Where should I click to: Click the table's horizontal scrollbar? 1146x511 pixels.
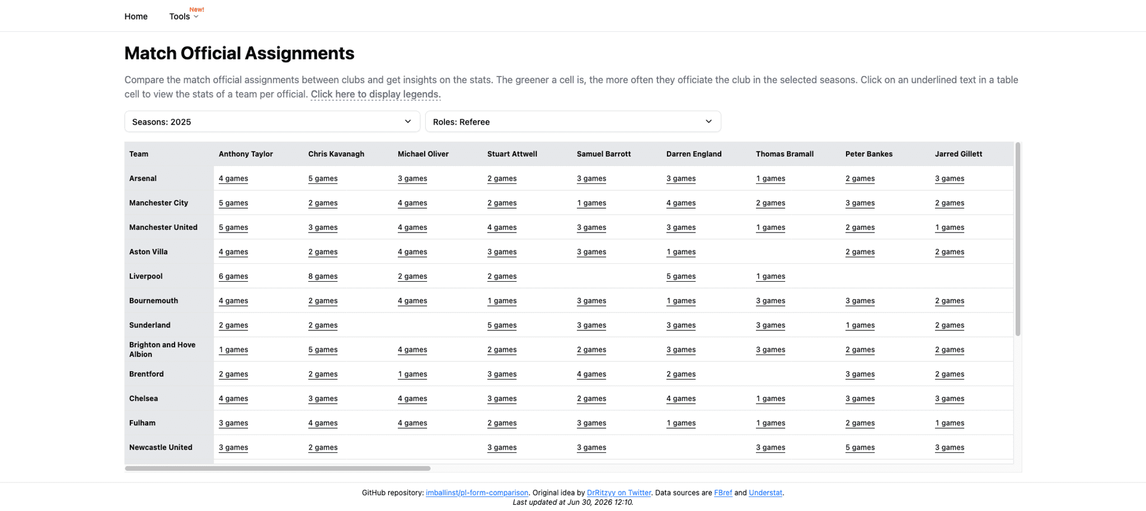[x=278, y=469]
